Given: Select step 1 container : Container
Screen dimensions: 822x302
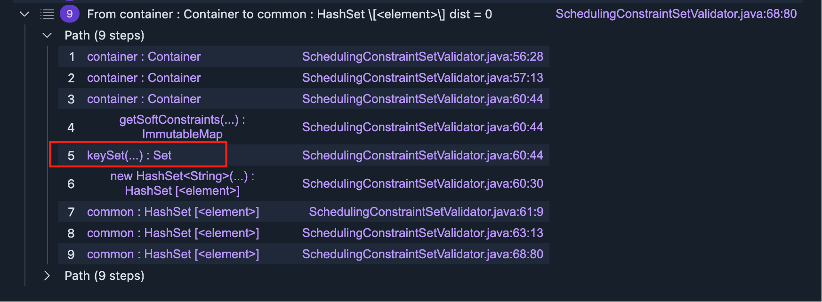Looking at the screenshot, I should pyautogui.click(x=144, y=57).
